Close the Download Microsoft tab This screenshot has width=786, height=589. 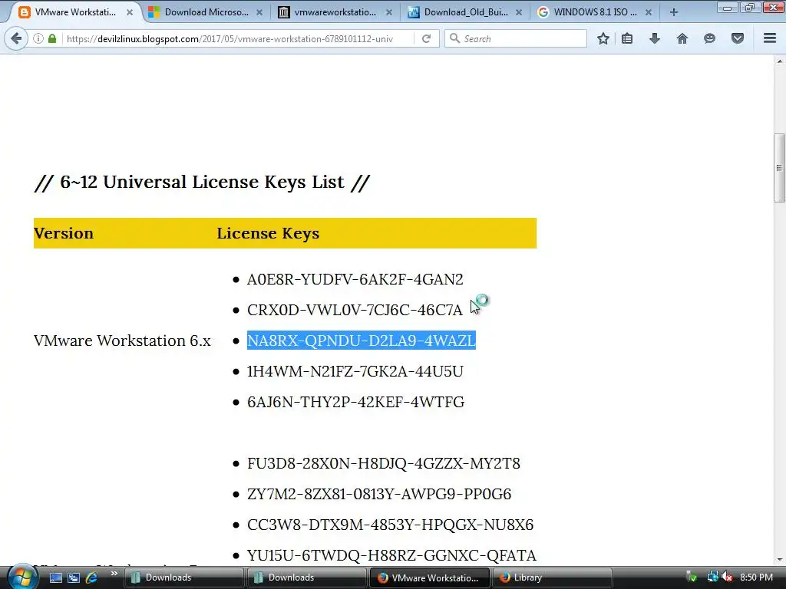[259, 12]
